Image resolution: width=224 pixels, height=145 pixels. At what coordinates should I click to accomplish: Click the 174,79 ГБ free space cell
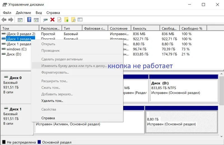tap(169, 54)
